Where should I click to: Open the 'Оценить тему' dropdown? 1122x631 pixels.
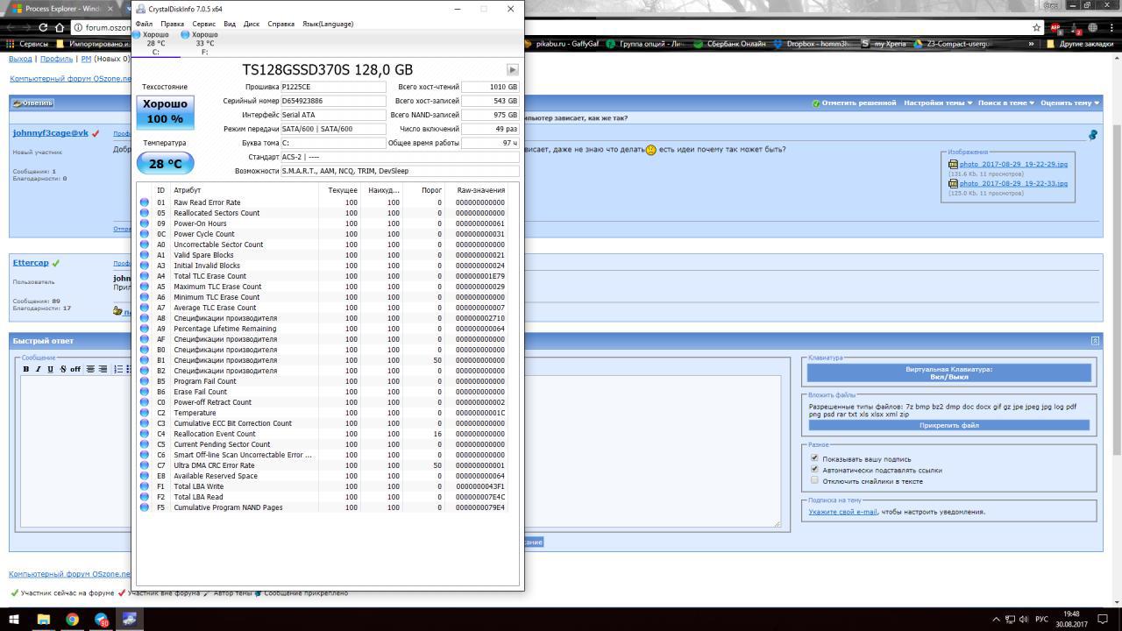(x=1069, y=103)
